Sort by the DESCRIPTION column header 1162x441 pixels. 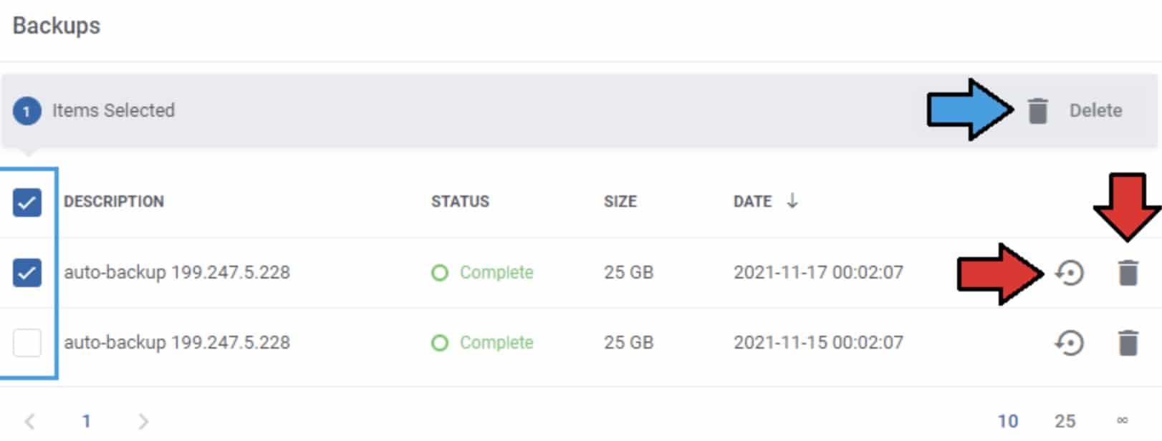(114, 202)
